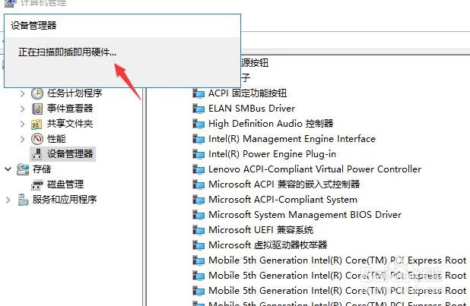Select the ACPI 固定功能按钮 device

247,93
